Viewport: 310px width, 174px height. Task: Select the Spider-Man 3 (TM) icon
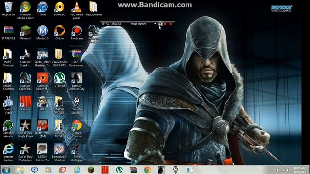click(43, 129)
